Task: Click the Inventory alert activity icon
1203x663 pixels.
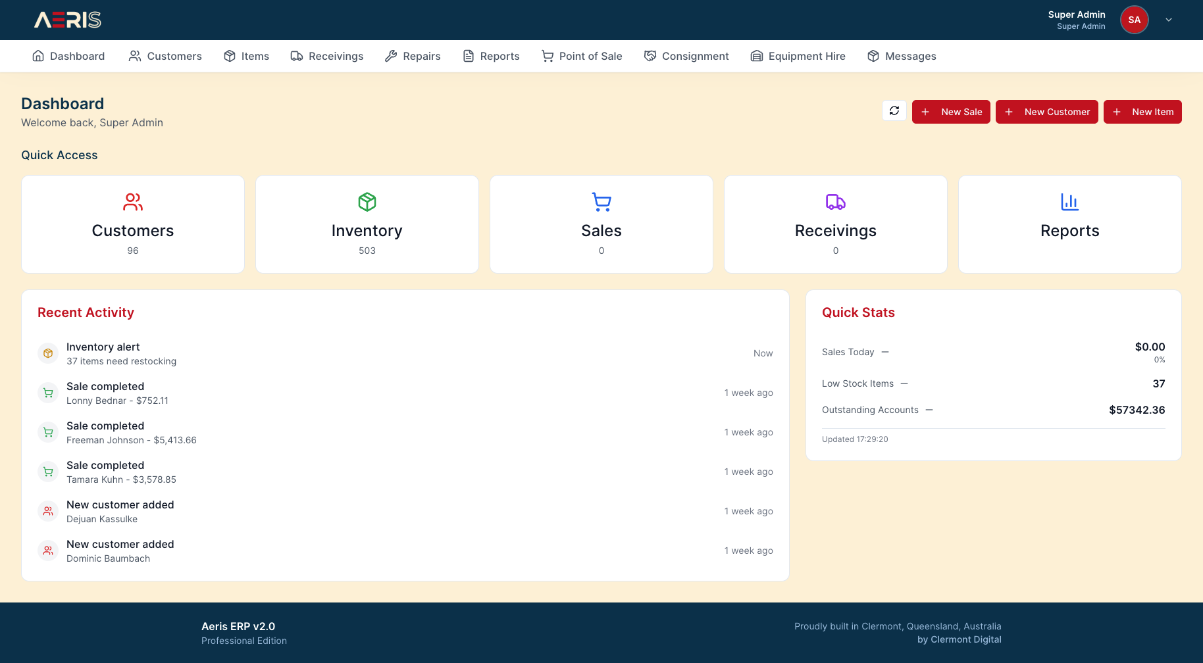Action: click(x=48, y=353)
